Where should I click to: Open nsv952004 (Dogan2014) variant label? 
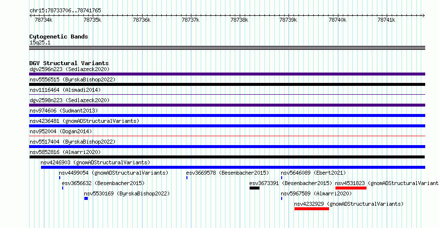point(61,131)
